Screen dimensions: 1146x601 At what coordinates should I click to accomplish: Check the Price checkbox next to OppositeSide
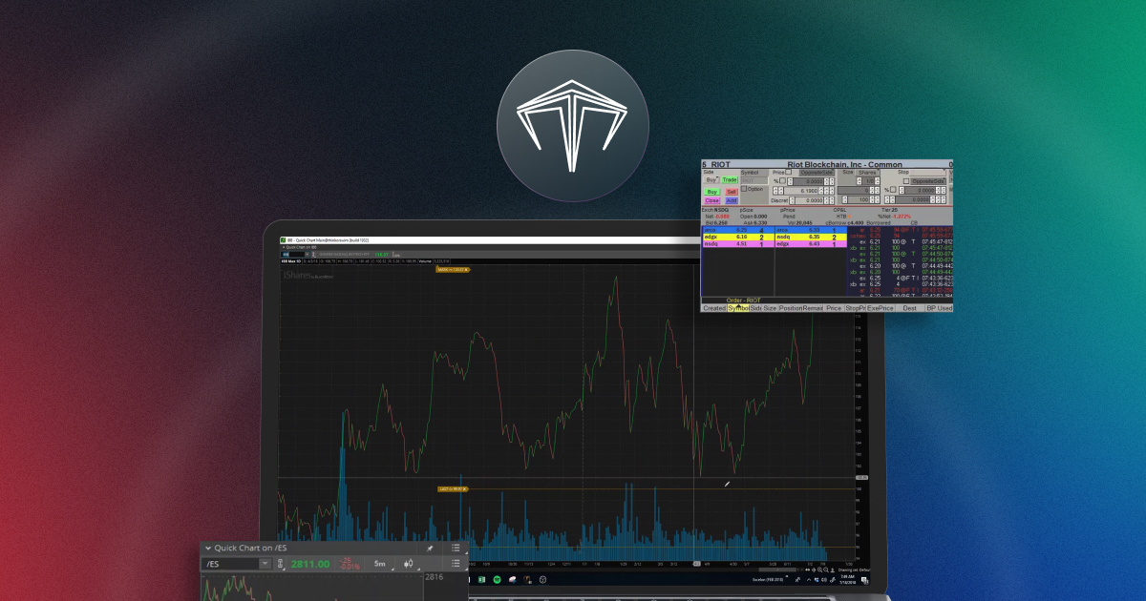[x=788, y=172]
